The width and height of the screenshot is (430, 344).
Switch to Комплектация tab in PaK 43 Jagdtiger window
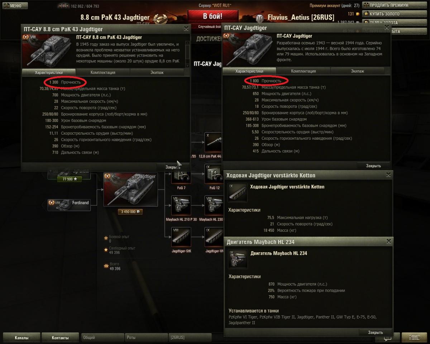coord(103,72)
